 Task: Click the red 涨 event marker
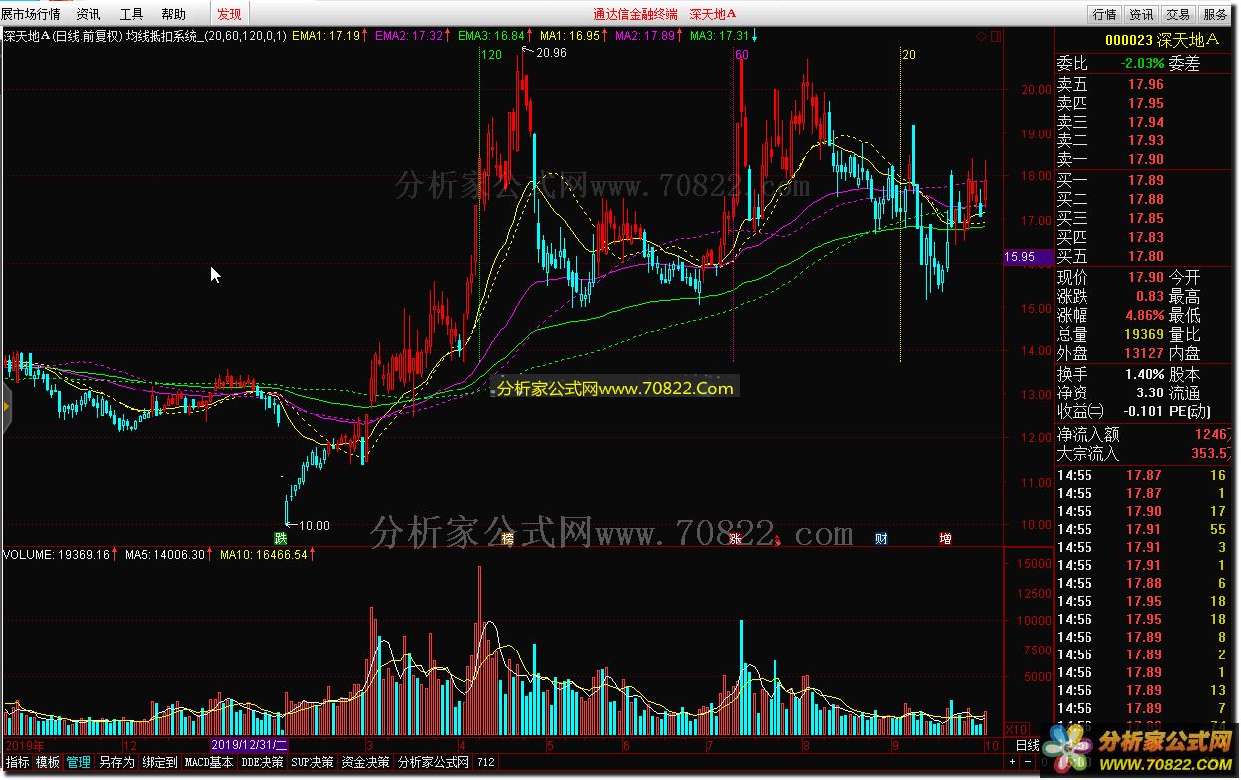(735, 539)
